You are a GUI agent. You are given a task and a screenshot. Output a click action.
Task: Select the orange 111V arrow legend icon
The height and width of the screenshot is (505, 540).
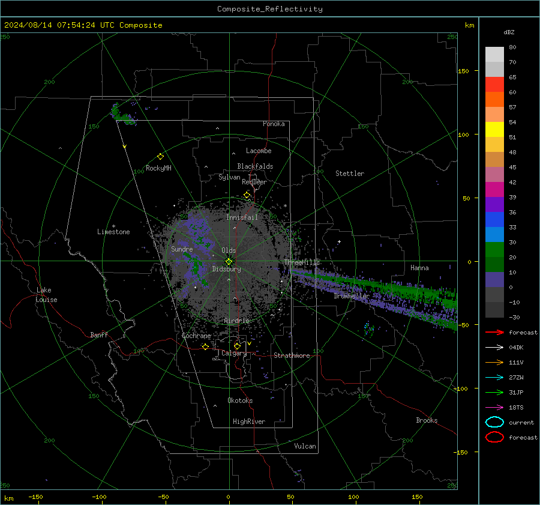(494, 362)
